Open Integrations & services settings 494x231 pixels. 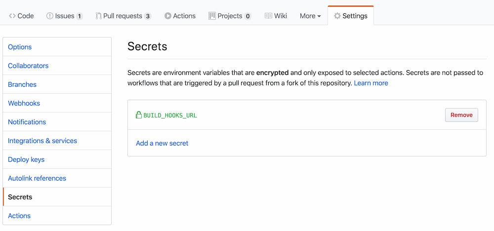click(x=57, y=141)
